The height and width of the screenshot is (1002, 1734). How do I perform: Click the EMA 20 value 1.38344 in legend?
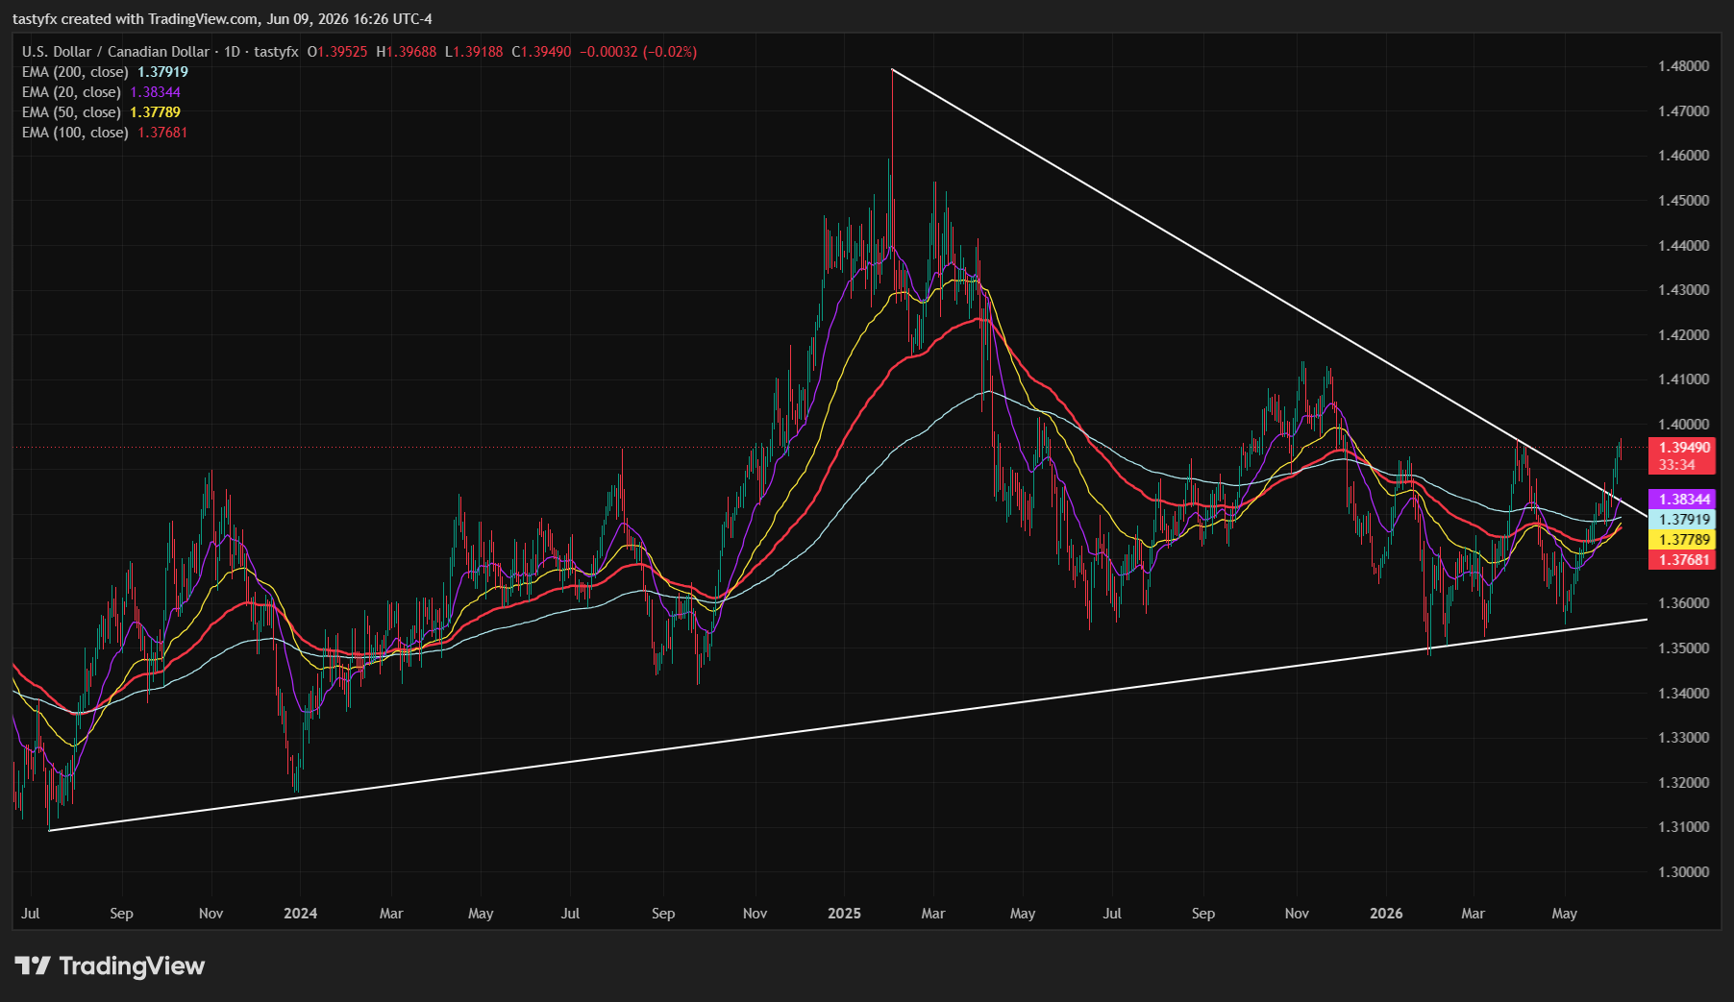tap(155, 92)
